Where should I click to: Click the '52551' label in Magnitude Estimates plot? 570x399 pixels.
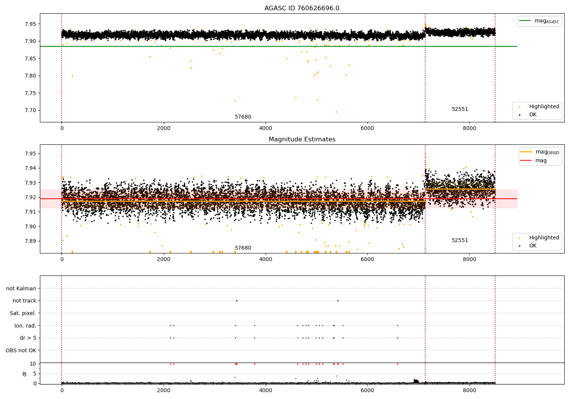click(460, 241)
